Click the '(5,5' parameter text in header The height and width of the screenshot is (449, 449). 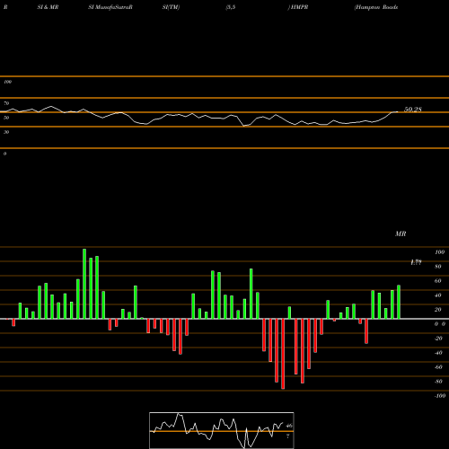[231, 7]
